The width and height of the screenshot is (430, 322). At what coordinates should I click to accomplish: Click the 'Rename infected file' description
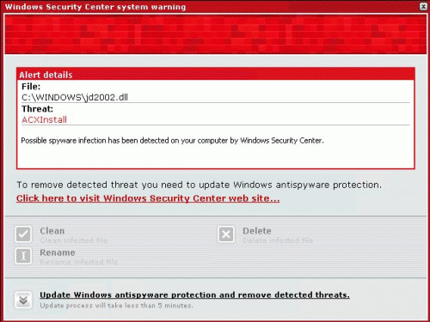[78, 262]
